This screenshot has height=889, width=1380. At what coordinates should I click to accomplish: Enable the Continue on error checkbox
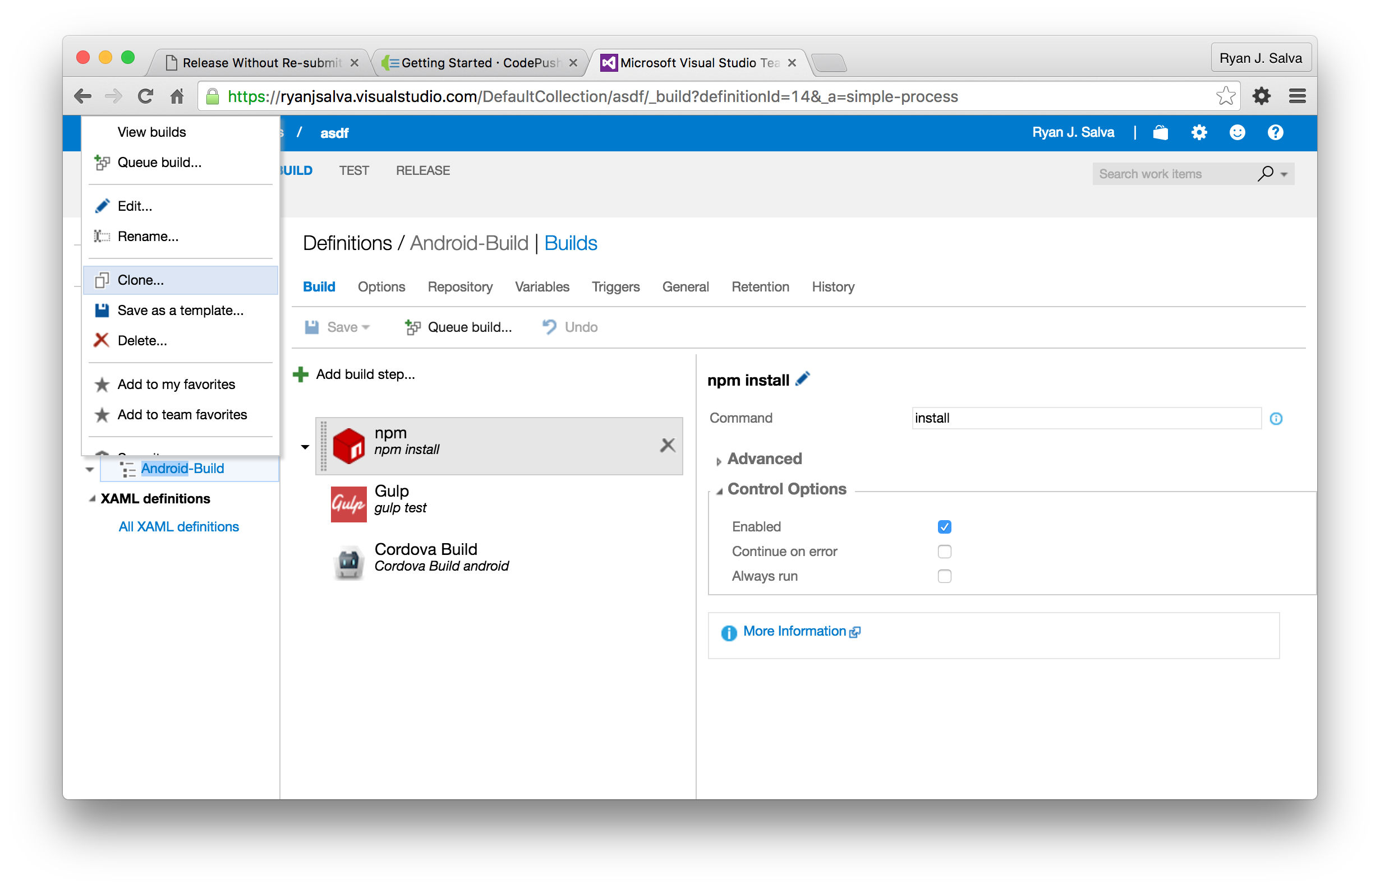tap(942, 552)
